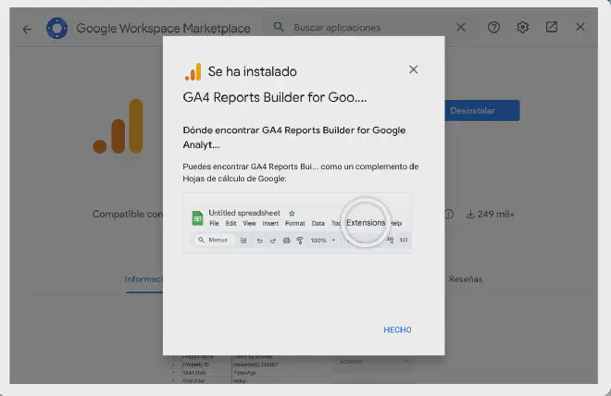Screen dimensions: 611x396
Task: Open the help question mark icon
Action: (493, 27)
